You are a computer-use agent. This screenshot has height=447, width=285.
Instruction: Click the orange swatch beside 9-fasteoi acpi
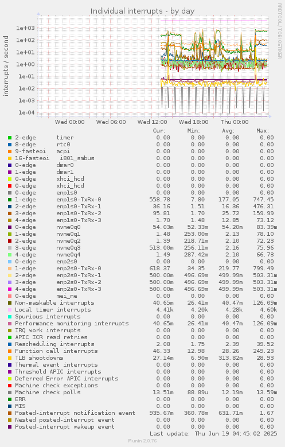pos(10,151)
